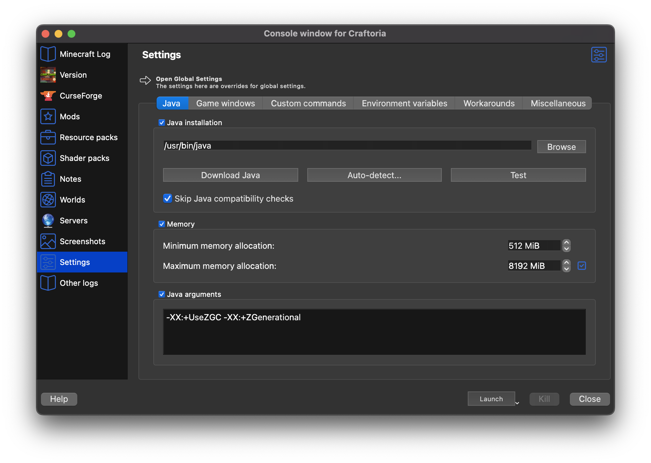651x463 pixels.
Task: Switch to the Workarounds tab
Action: (489, 103)
